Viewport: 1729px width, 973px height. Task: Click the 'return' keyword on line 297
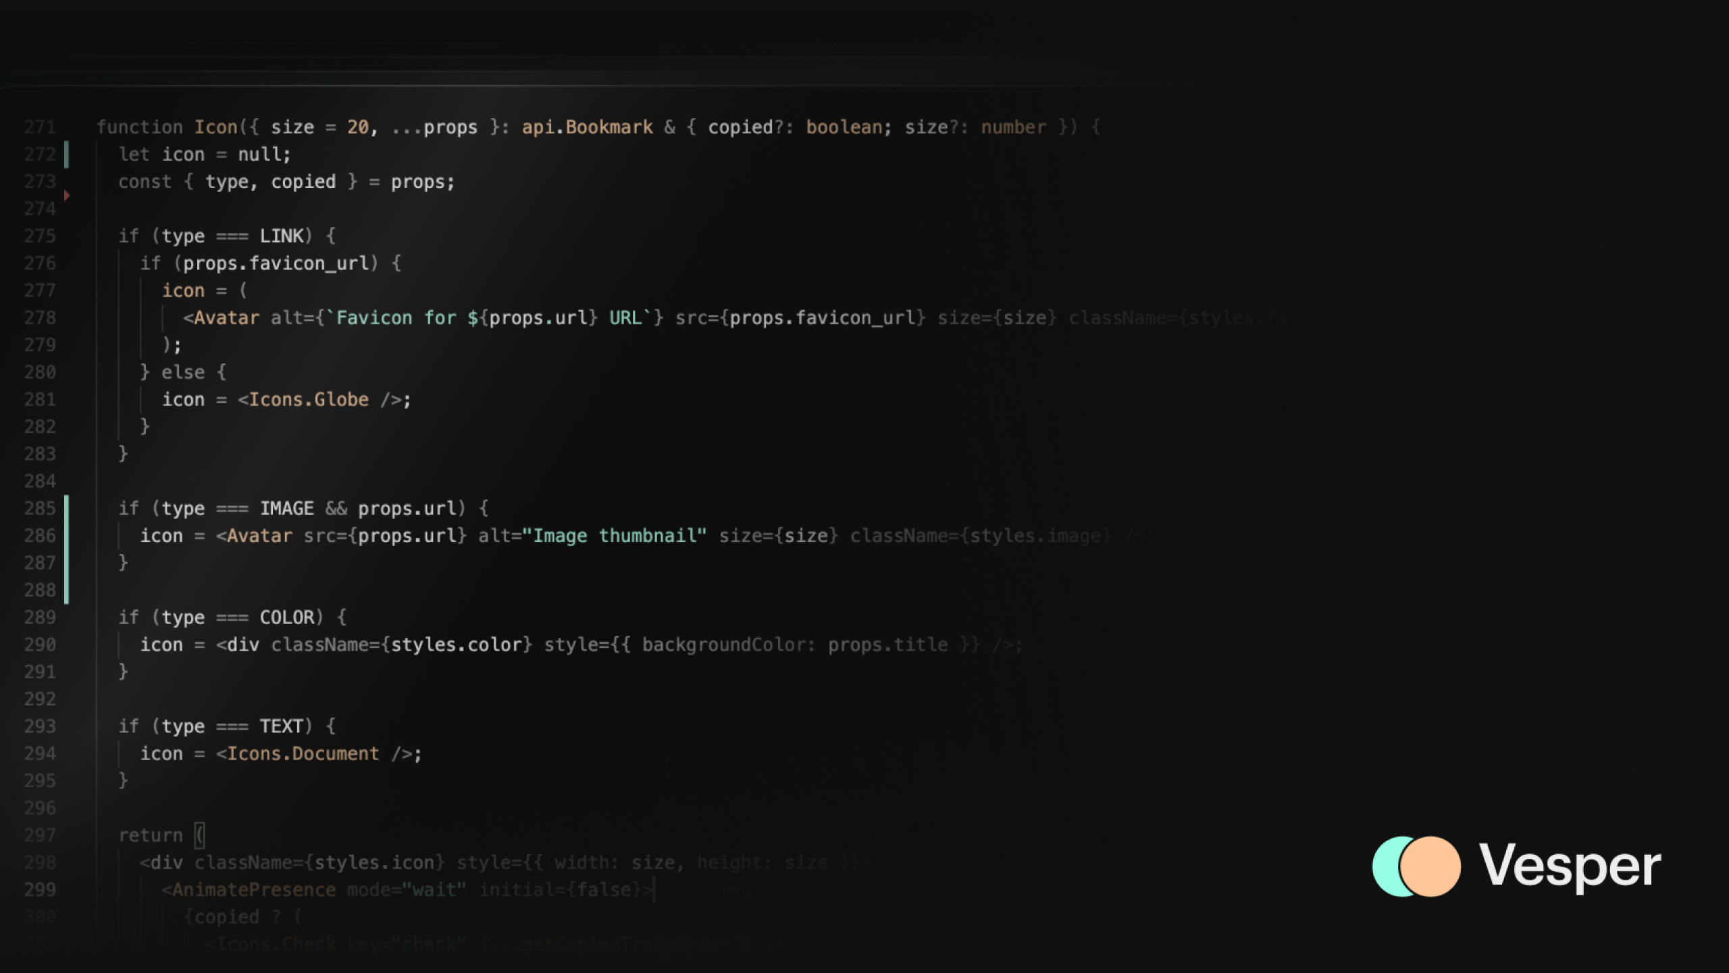[x=151, y=835]
